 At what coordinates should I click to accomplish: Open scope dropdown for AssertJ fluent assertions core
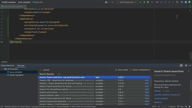tap(98, 77)
